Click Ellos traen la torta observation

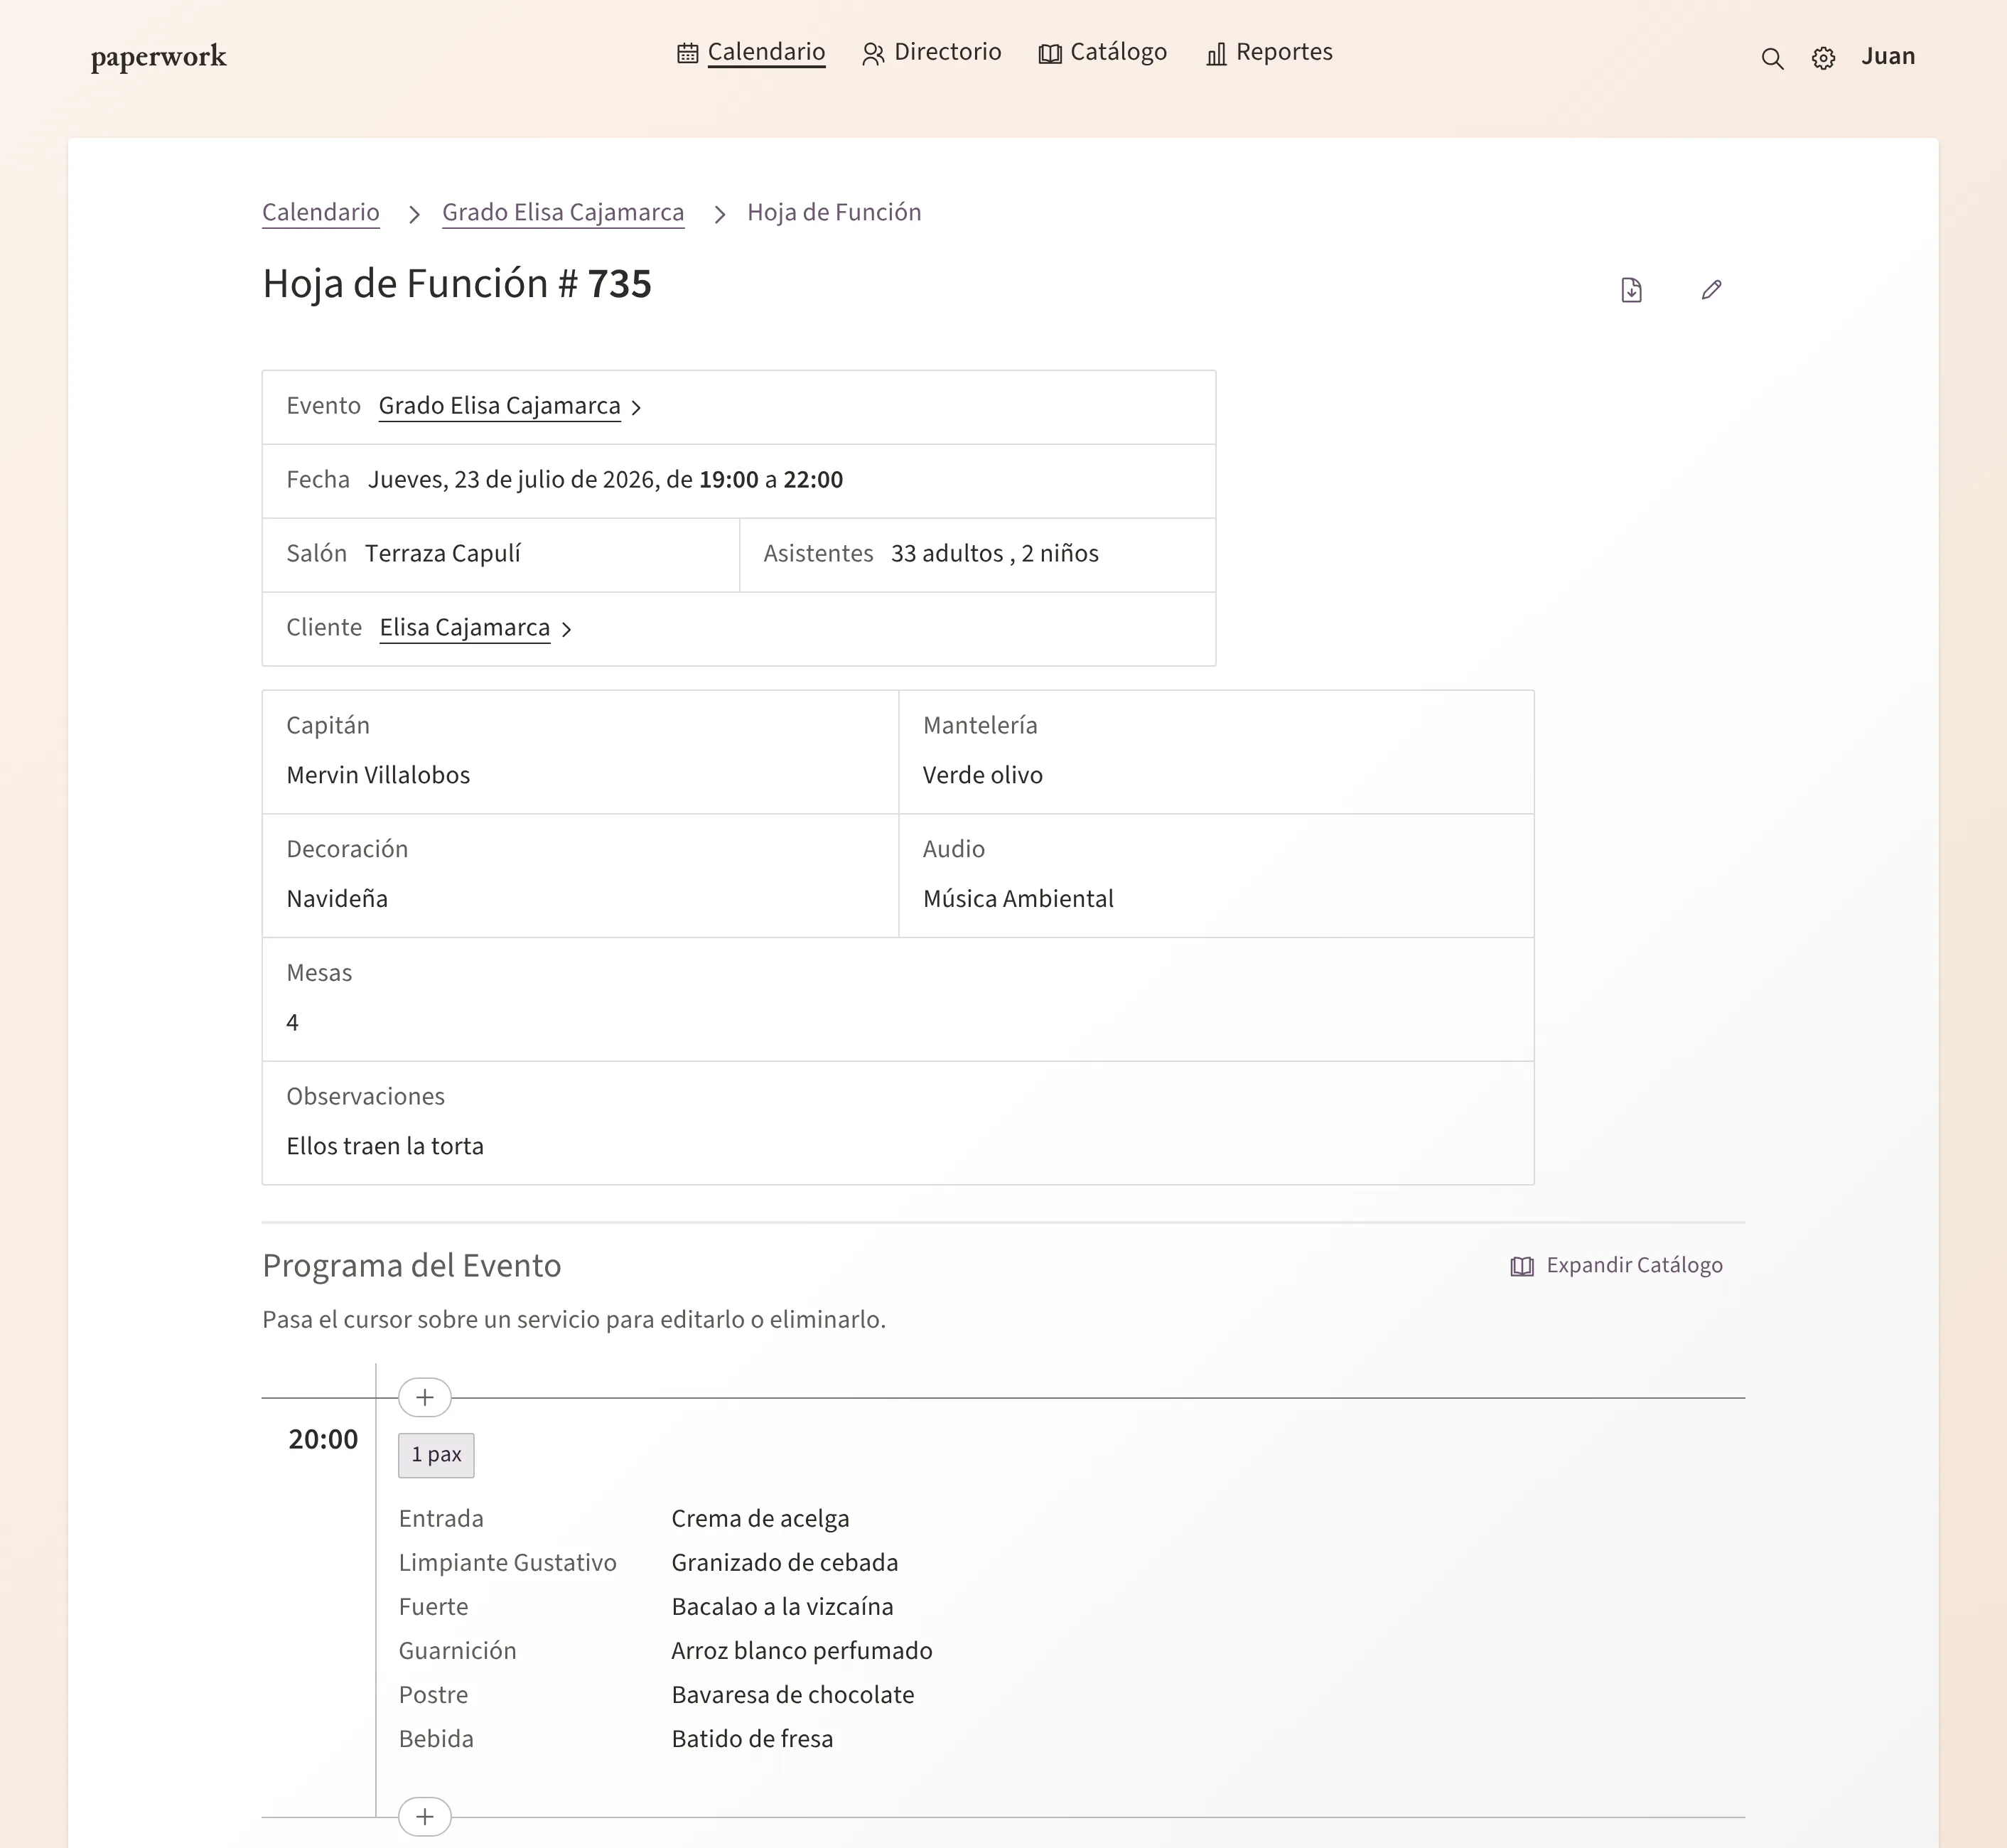click(x=385, y=1146)
